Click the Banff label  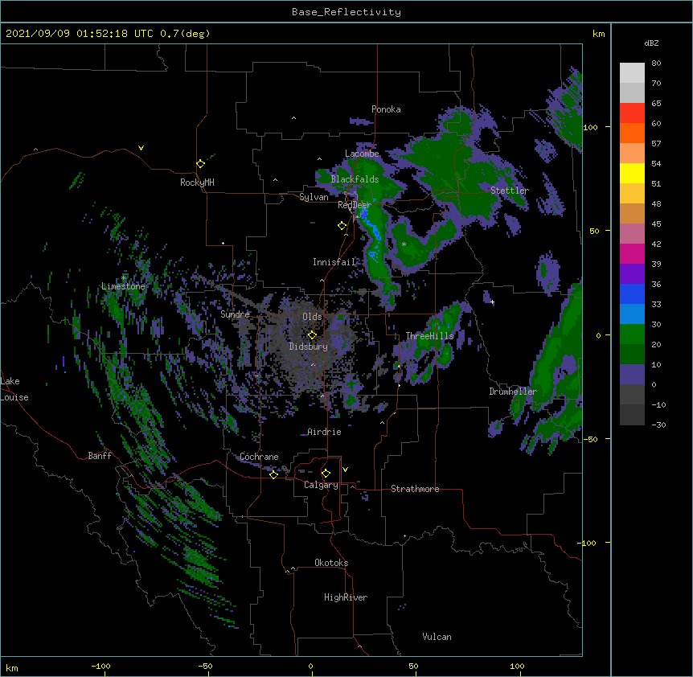[100, 456]
